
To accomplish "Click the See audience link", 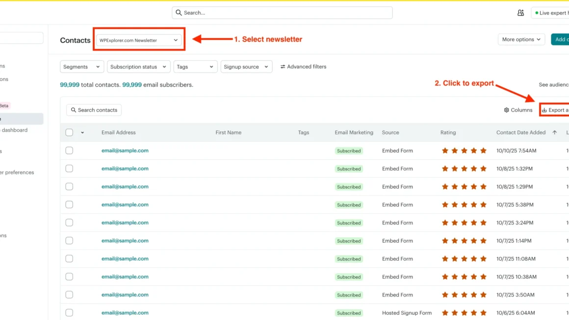I will click(x=553, y=84).
